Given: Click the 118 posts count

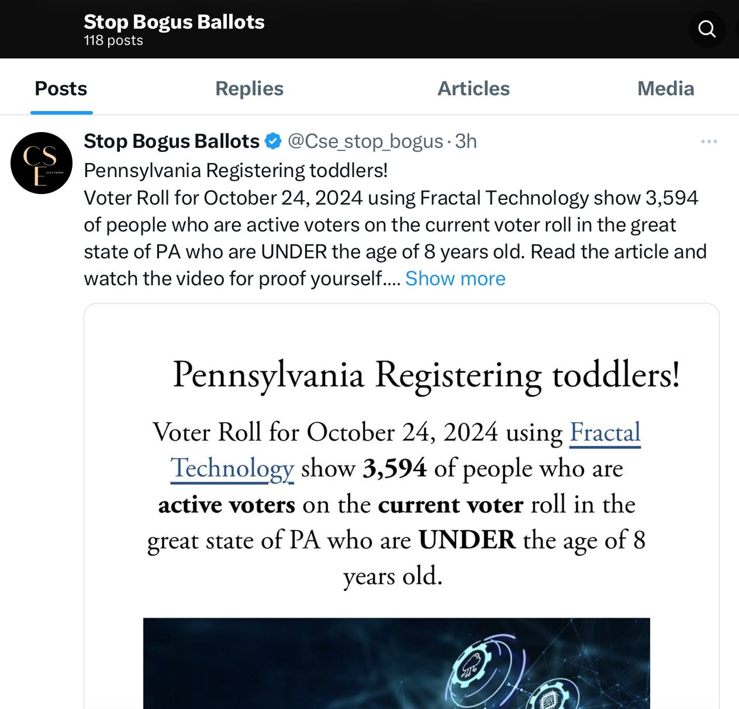Looking at the screenshot, I should coord(113,41).
